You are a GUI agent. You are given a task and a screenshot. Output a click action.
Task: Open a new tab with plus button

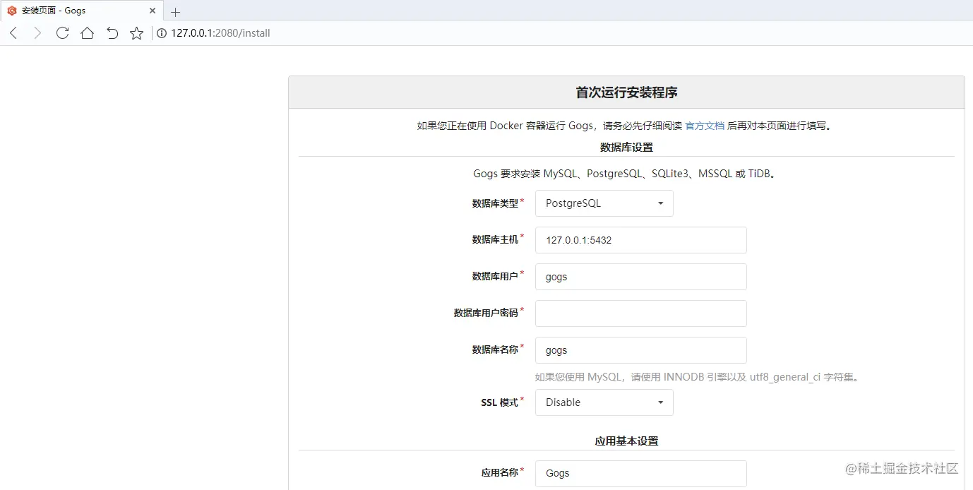[176, 12]
